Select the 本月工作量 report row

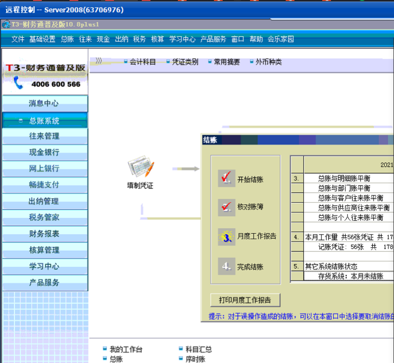pos(348,237)
